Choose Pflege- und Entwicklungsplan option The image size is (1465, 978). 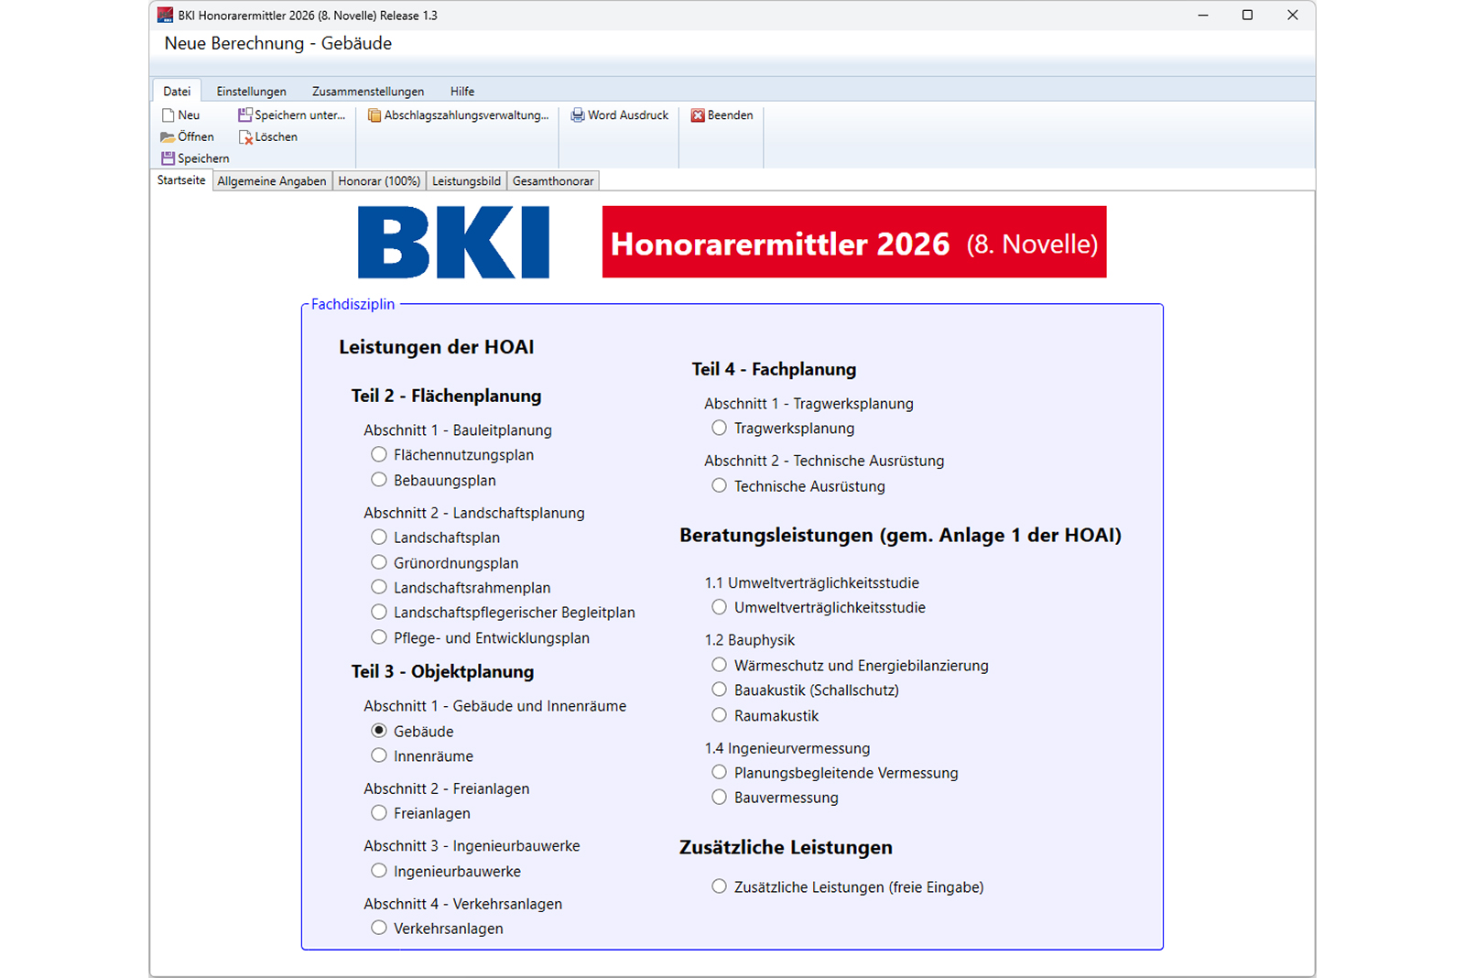379,637
